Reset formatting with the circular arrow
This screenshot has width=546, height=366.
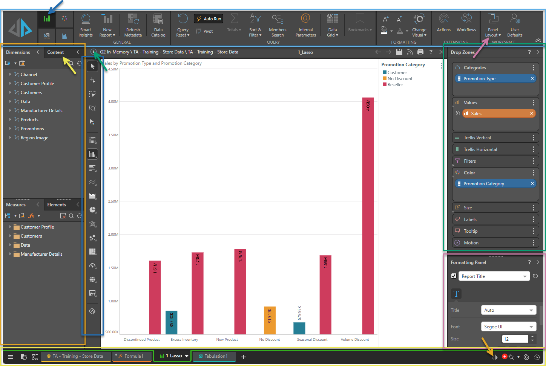[x=535, y=276]
